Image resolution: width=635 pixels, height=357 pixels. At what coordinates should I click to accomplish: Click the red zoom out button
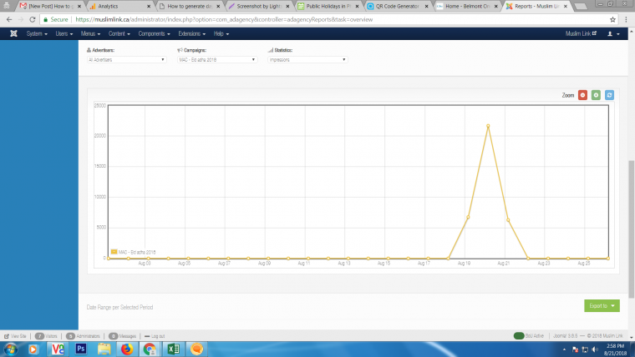(582, 95)
